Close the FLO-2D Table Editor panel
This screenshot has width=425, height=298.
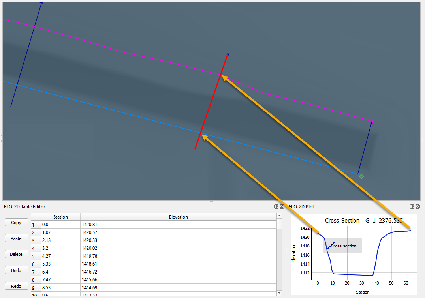point(282,207)
